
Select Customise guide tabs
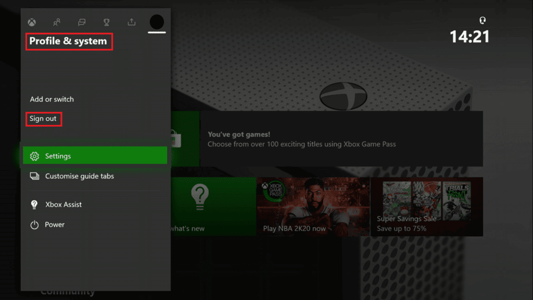[x=79, y=176]
